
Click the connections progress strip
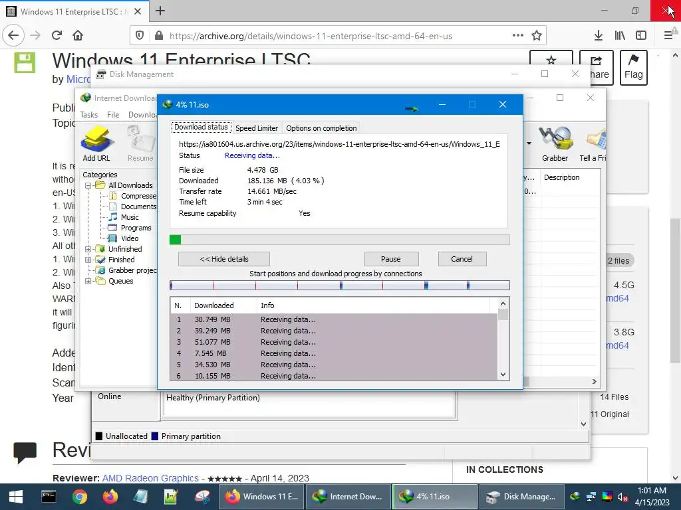coord(340,285)
